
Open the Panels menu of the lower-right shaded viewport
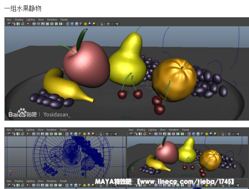coord(186,130)
